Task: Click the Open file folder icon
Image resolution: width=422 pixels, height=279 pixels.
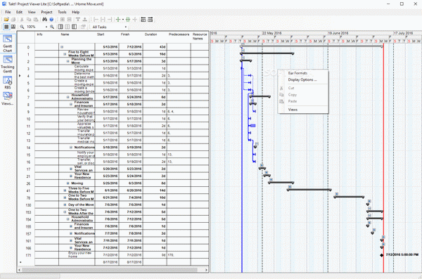Action: tap(6, 20)
